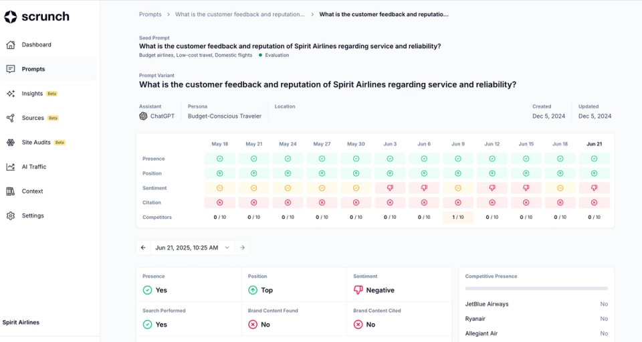Click Ryanair competitor row
Image resolution: width=642 pixels, height=342 pixels.
pos(536,319)
